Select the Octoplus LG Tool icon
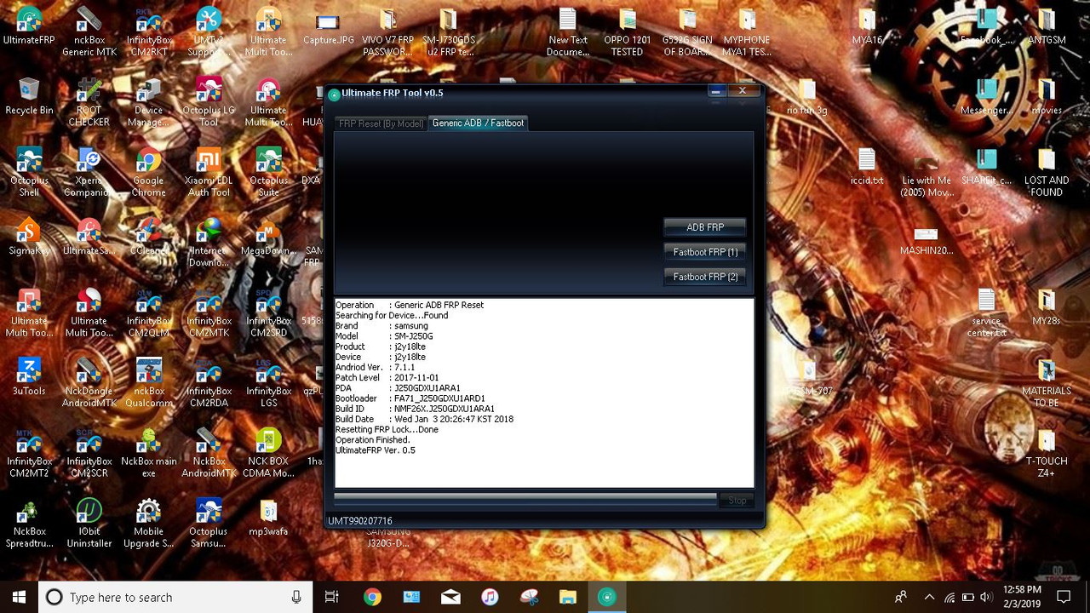This screenshot has width=1090, height=613. click(x=209, y=102)
